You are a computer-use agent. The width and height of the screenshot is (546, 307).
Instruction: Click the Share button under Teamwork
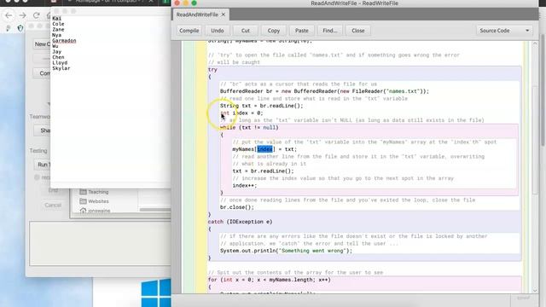(43, 130)
